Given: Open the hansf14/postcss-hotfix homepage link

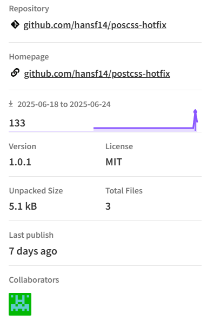Looking at the screenshot, I should 97,73.
